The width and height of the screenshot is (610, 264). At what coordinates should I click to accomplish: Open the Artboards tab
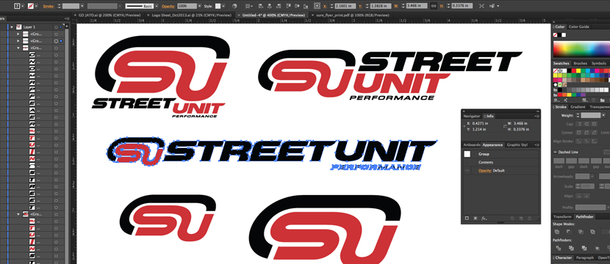(x=472, y=144)
